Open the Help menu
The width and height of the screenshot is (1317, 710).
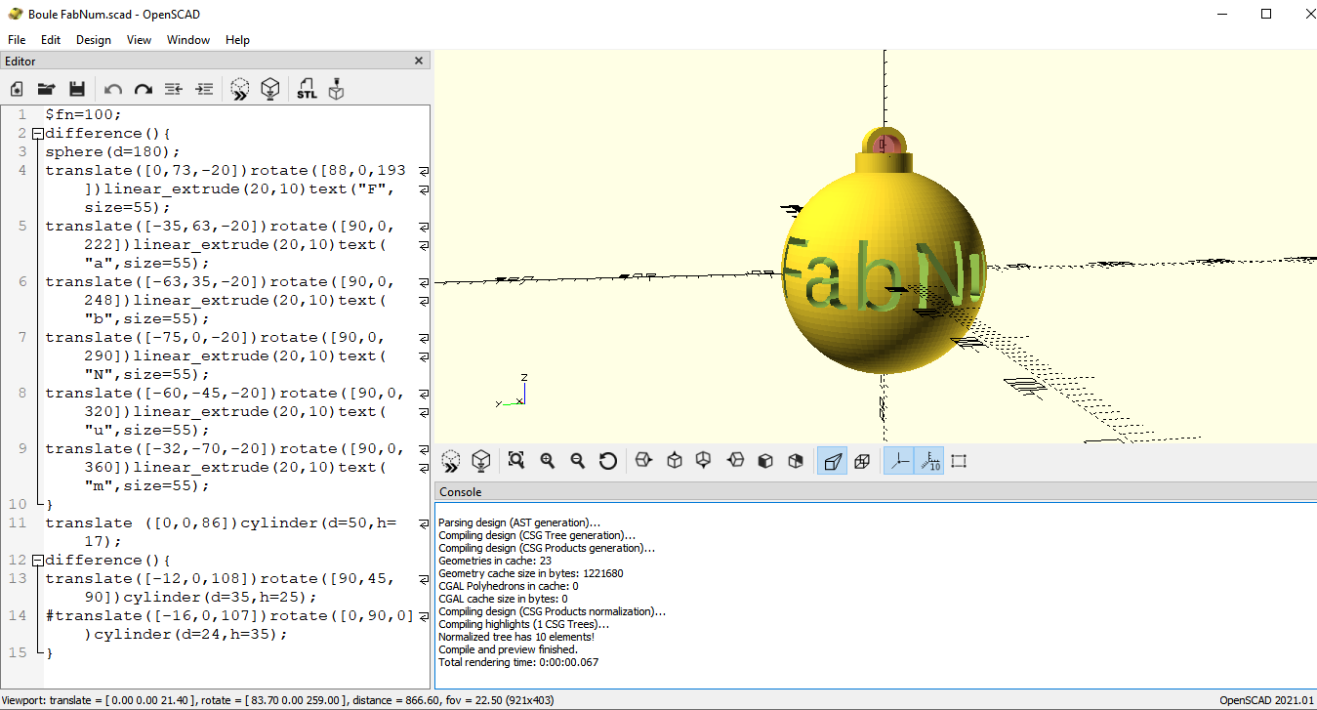pos(237,40)
